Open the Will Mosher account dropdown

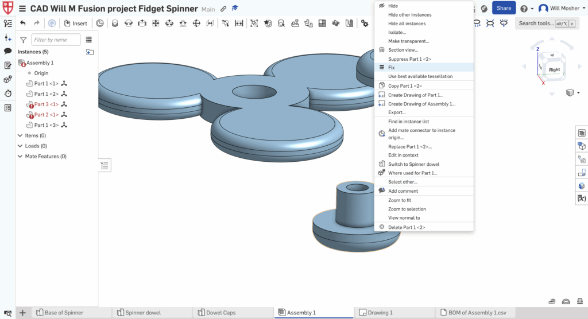[x=559, y=9]
